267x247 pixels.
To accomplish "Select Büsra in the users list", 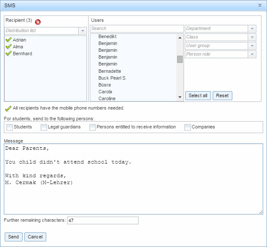I will [104, 85].
